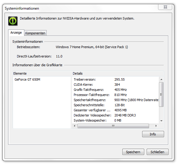Click the Treiberversion label
This screenshot has width=177, height=164.
[x=84, y=79]
